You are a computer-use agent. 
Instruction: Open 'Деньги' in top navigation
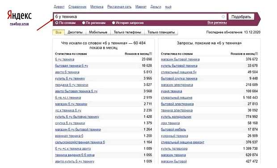click(156, 7)
